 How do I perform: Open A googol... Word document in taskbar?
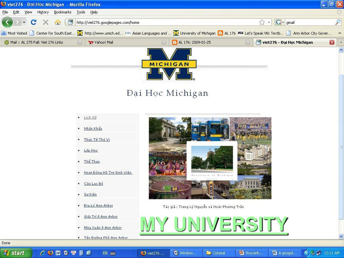pos(285,253)
